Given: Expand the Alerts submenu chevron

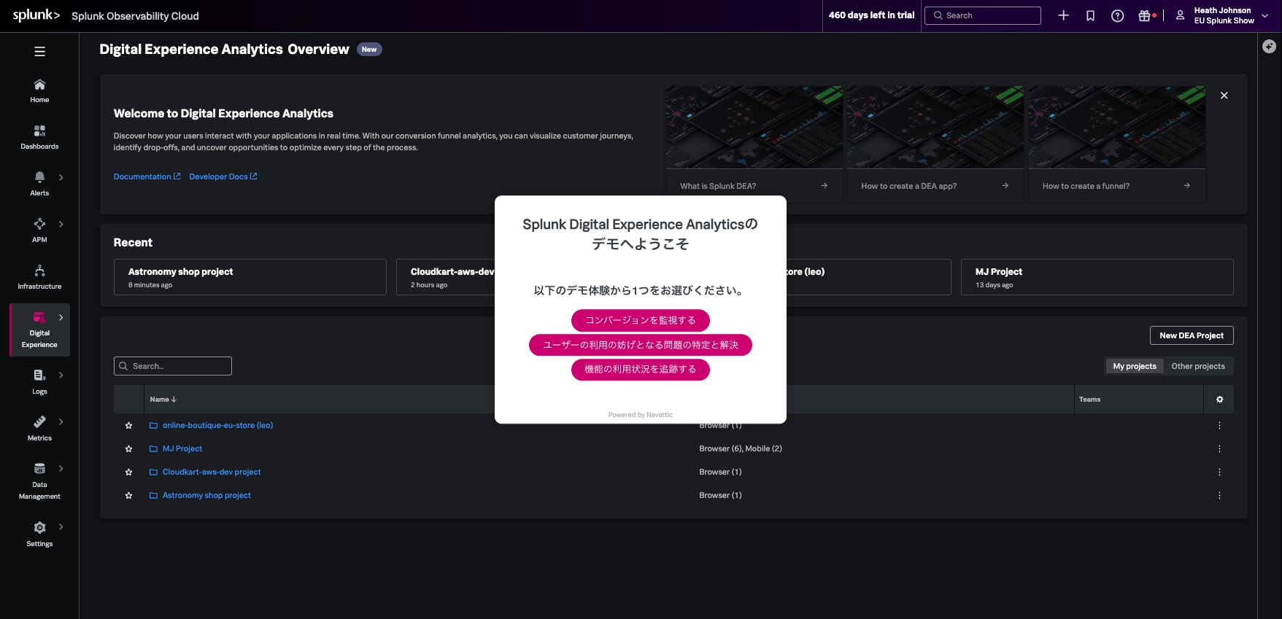Looking at the screenshot, I should (x=61, y=177).
